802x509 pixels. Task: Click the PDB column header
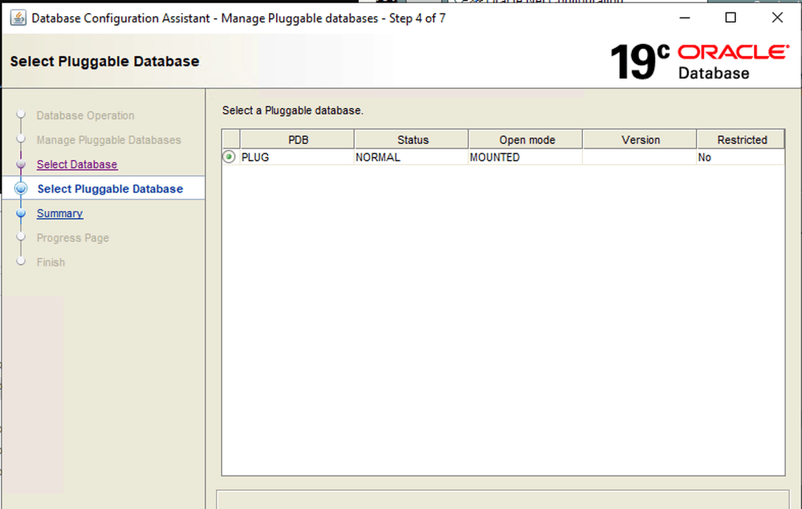(297, 140)
